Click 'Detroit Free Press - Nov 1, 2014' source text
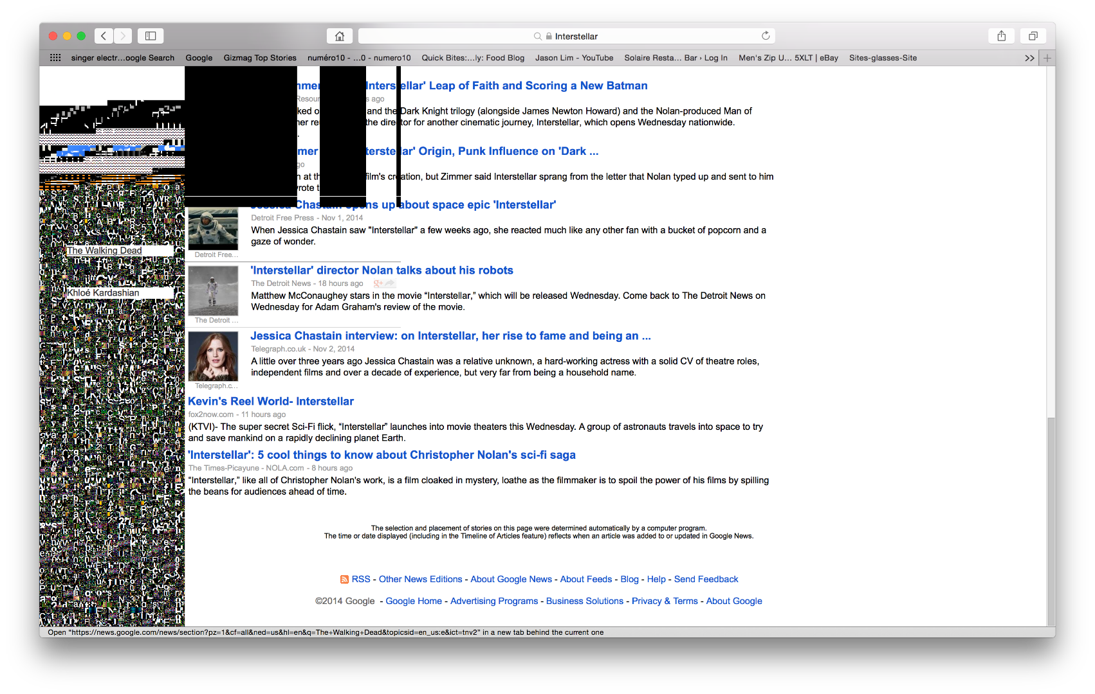 pos(307,218)
